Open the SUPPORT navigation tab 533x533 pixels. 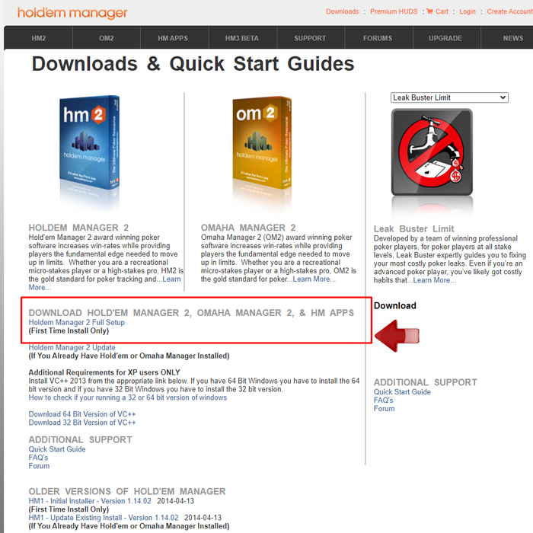click(310, 38)
